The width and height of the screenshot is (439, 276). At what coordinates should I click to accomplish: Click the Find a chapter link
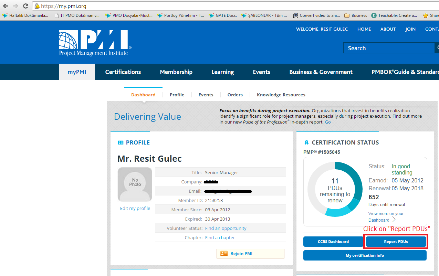click(x=220, y=237)
